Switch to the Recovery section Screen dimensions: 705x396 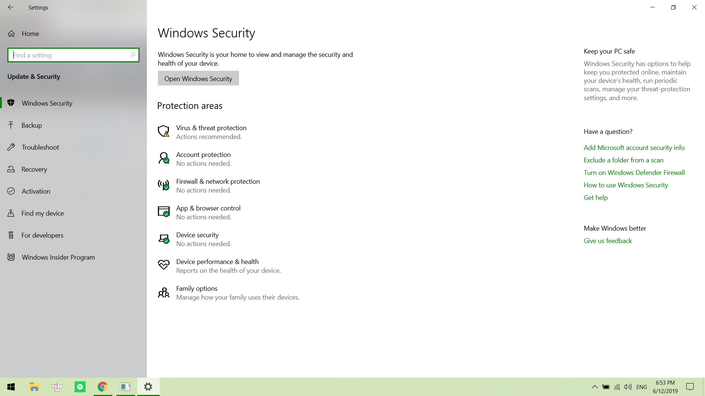coord(34,169)
